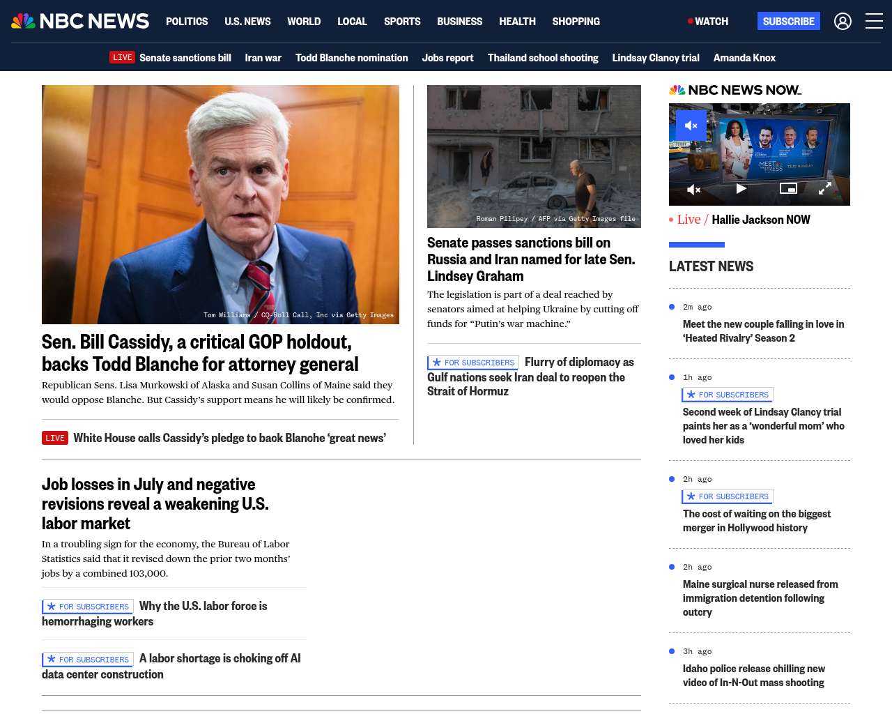The width and height of the screenshot is (892, 714).
Task: Open the Business section
Action: pos(459,22)
